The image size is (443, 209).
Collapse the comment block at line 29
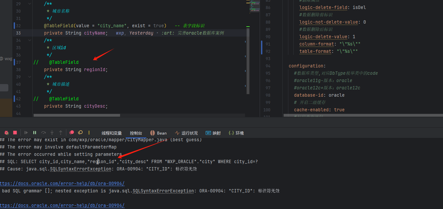click(30, 4)
